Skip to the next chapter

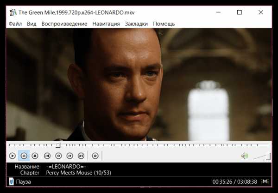(x=81, y=156)
